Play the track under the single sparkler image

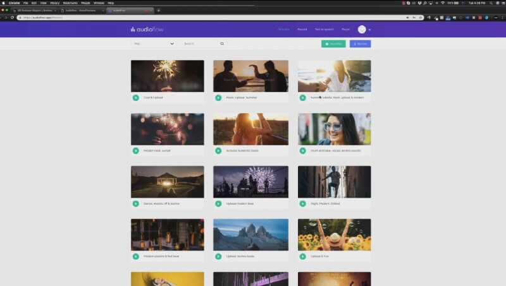pyautogui.click(x=136, y=98)
